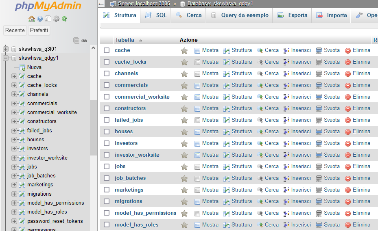Click the favorite star for the houses table
378x231 pixels.
coord(184,132)
